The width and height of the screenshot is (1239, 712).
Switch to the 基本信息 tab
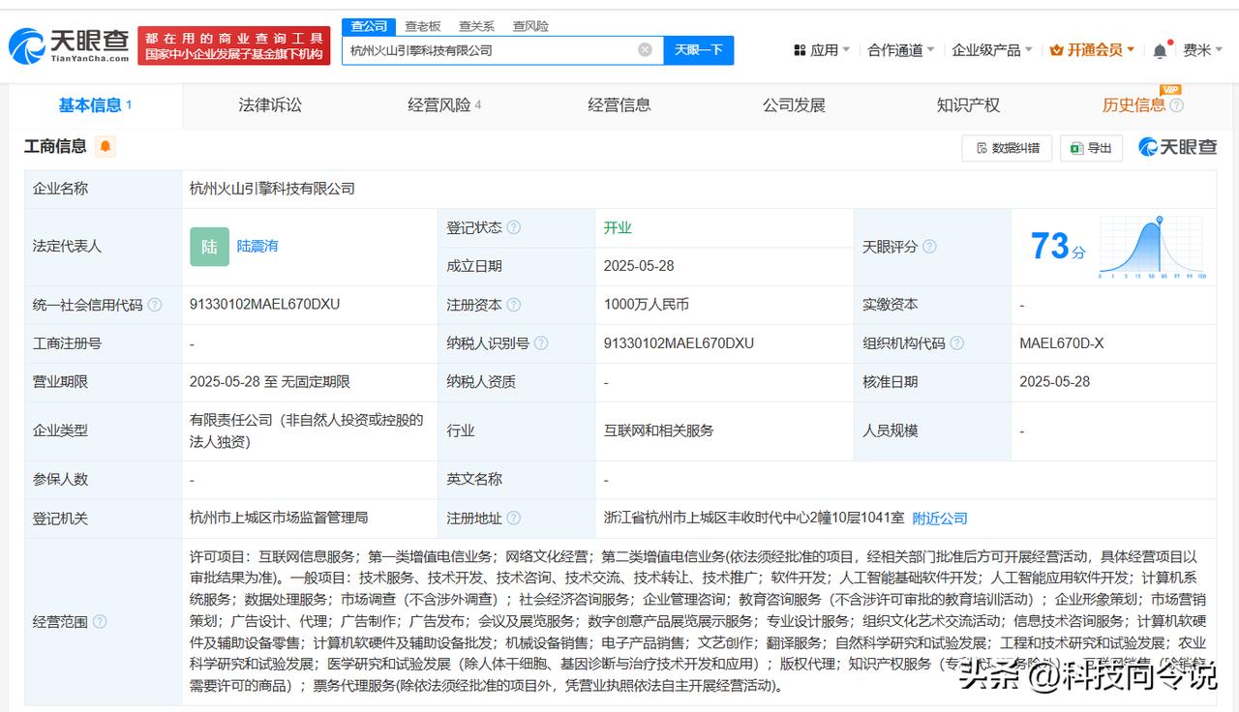point(95,105)
